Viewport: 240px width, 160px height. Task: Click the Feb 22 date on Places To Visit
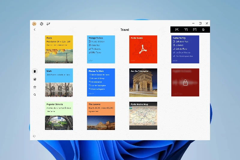pyautogui.click(x=91, y=94)
